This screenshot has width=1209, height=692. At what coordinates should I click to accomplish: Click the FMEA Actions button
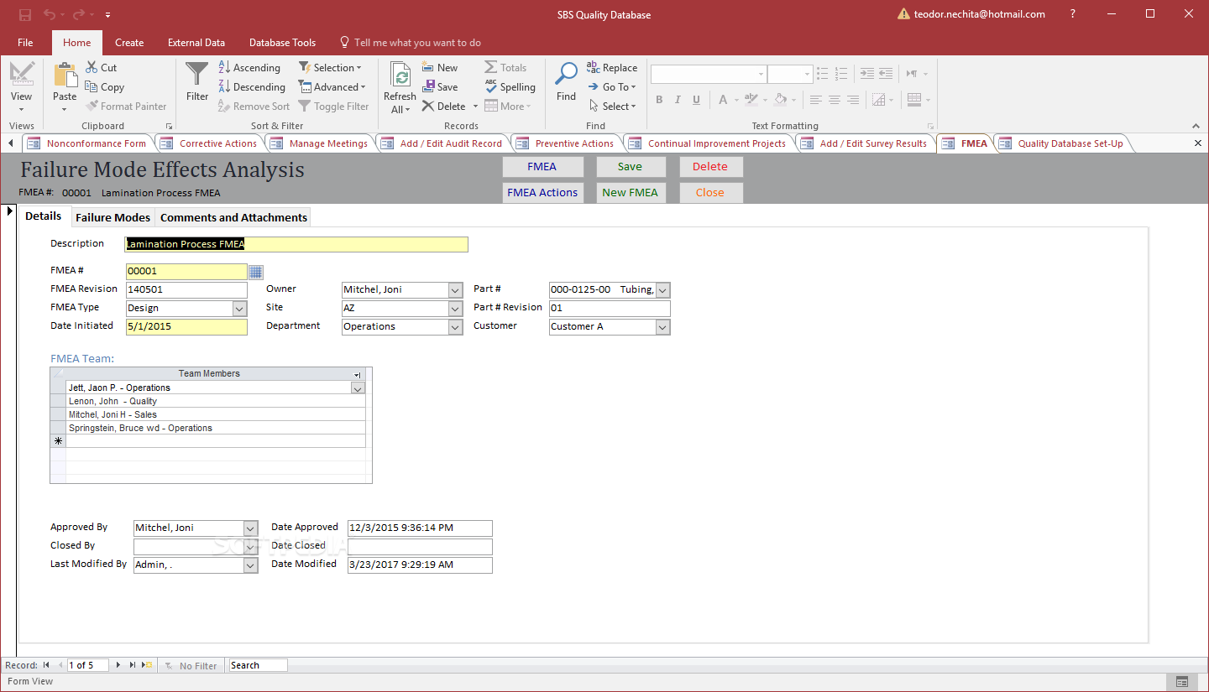542,193
